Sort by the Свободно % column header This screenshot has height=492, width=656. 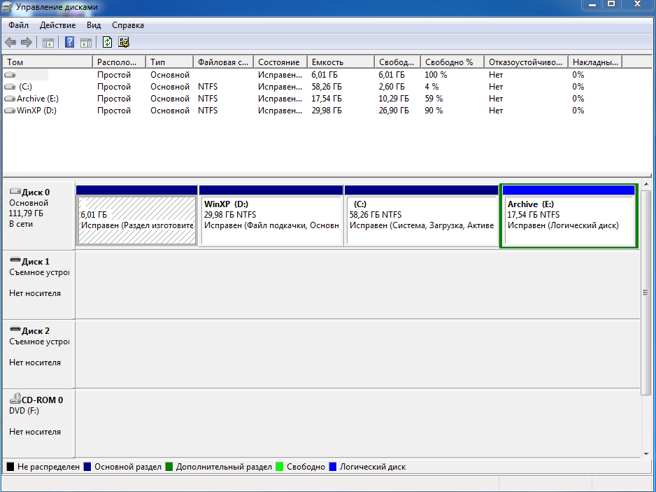452,62
